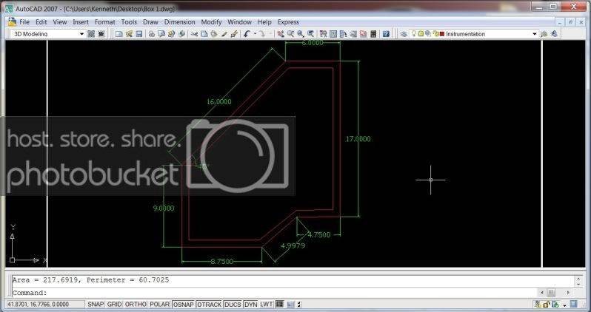This screenshot has height=312, width=591.
Task: Click the Redo arrow icon
Action: coord(262,34)
